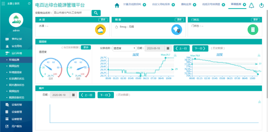268x132 pixels.
Task: Click the home icon in top bar
Action: click(117, 5)
